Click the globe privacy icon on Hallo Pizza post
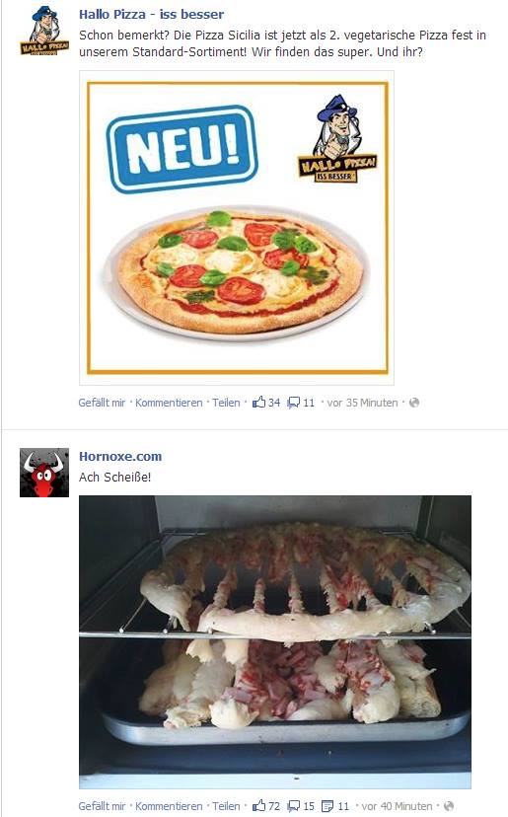 pos(414,403)
